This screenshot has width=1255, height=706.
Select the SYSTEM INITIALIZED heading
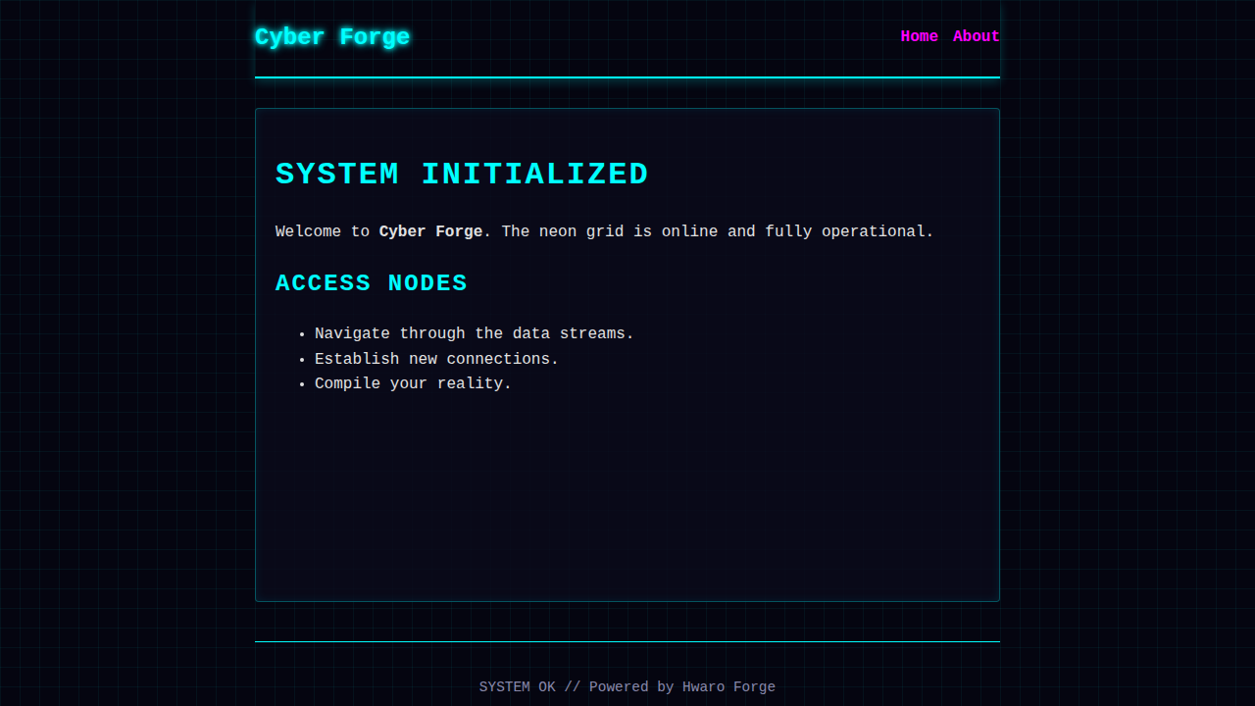pos(462,175)
